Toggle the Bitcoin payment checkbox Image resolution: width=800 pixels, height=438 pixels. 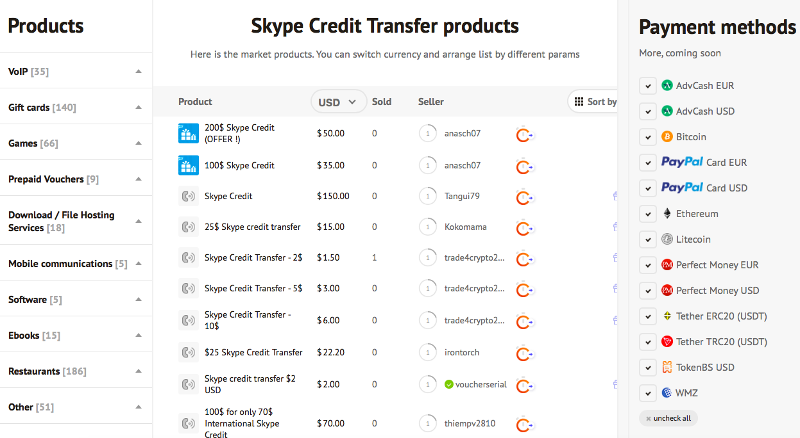[x=648, y=137]
